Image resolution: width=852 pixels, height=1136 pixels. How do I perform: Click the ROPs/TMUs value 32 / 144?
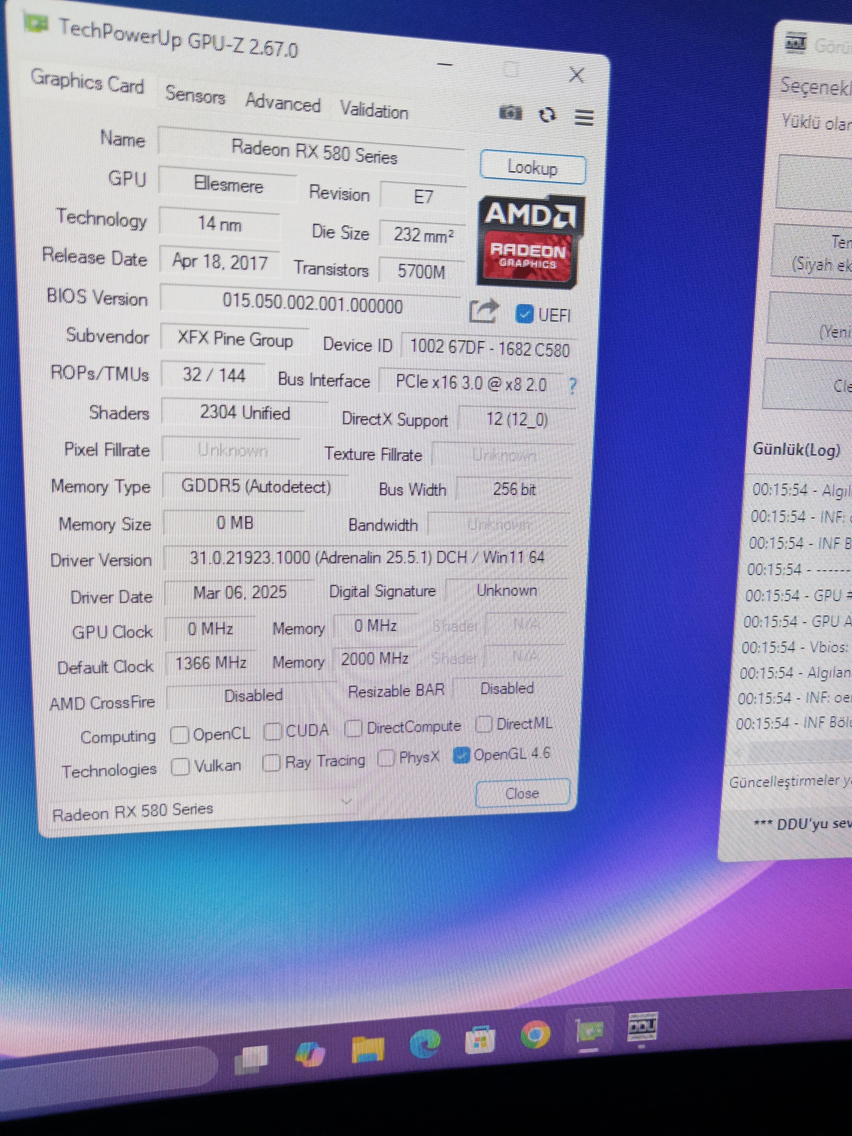(x=214, y=374)
